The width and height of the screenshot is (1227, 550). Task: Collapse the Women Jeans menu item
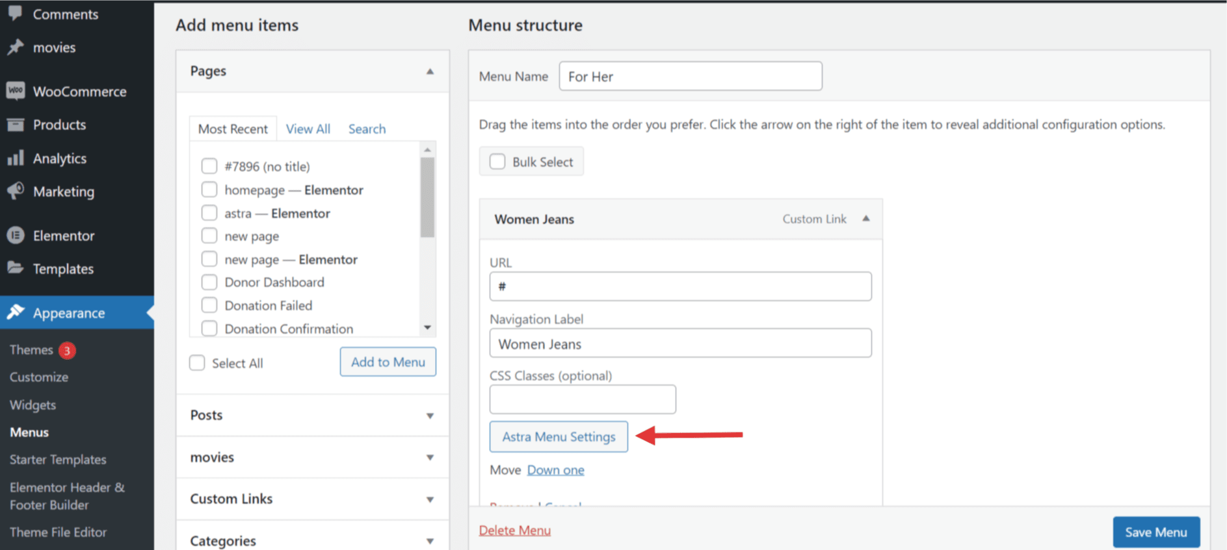coord(866,219)
